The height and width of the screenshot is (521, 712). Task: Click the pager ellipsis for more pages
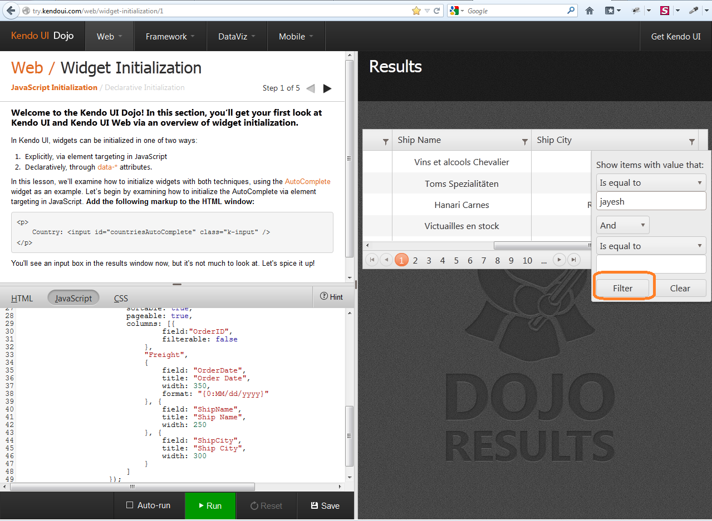pos(544,260)
